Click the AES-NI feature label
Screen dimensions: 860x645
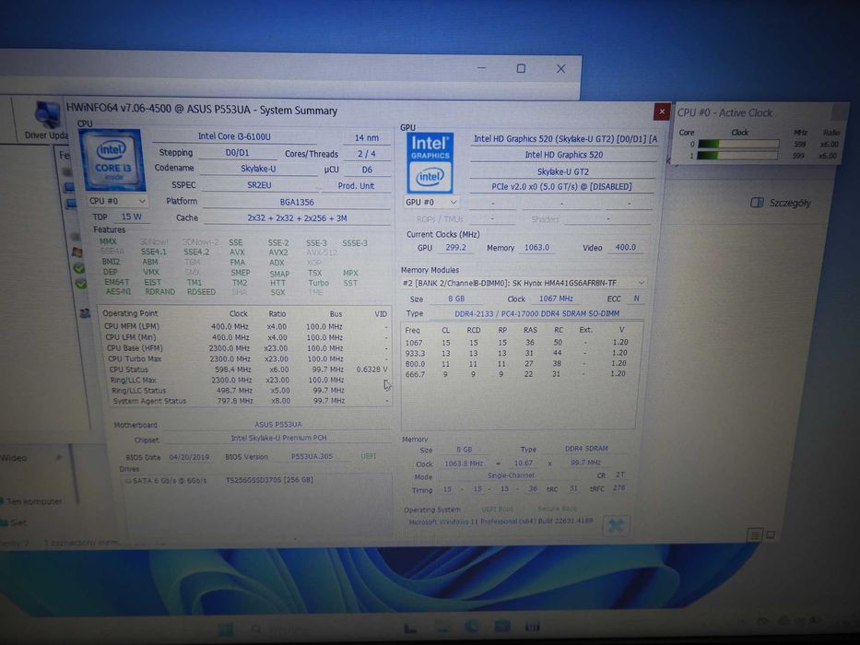coord(118,292)
